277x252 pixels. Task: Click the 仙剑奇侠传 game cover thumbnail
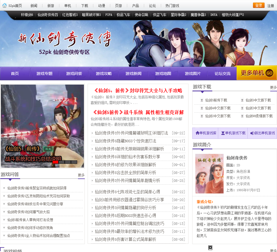coord(209,174)
